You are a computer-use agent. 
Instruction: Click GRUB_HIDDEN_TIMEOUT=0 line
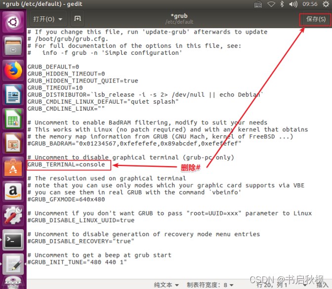click(66, 74)
